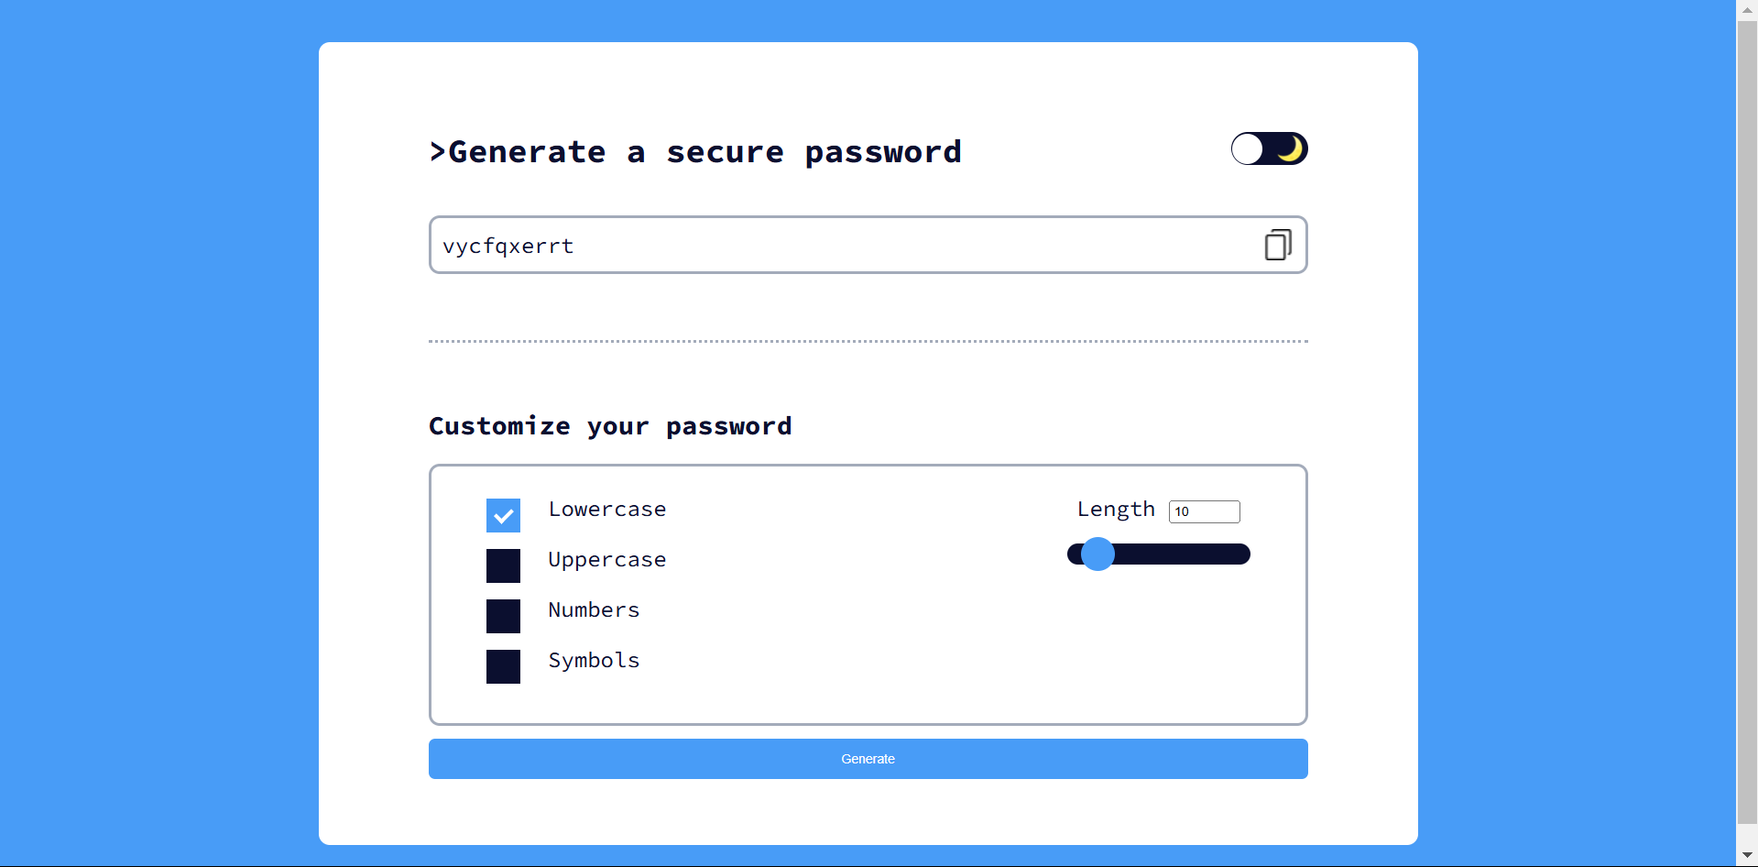Focus the Length number input
The width and height of the screenshot is (1758, 867).
(x=1204, y=511)
